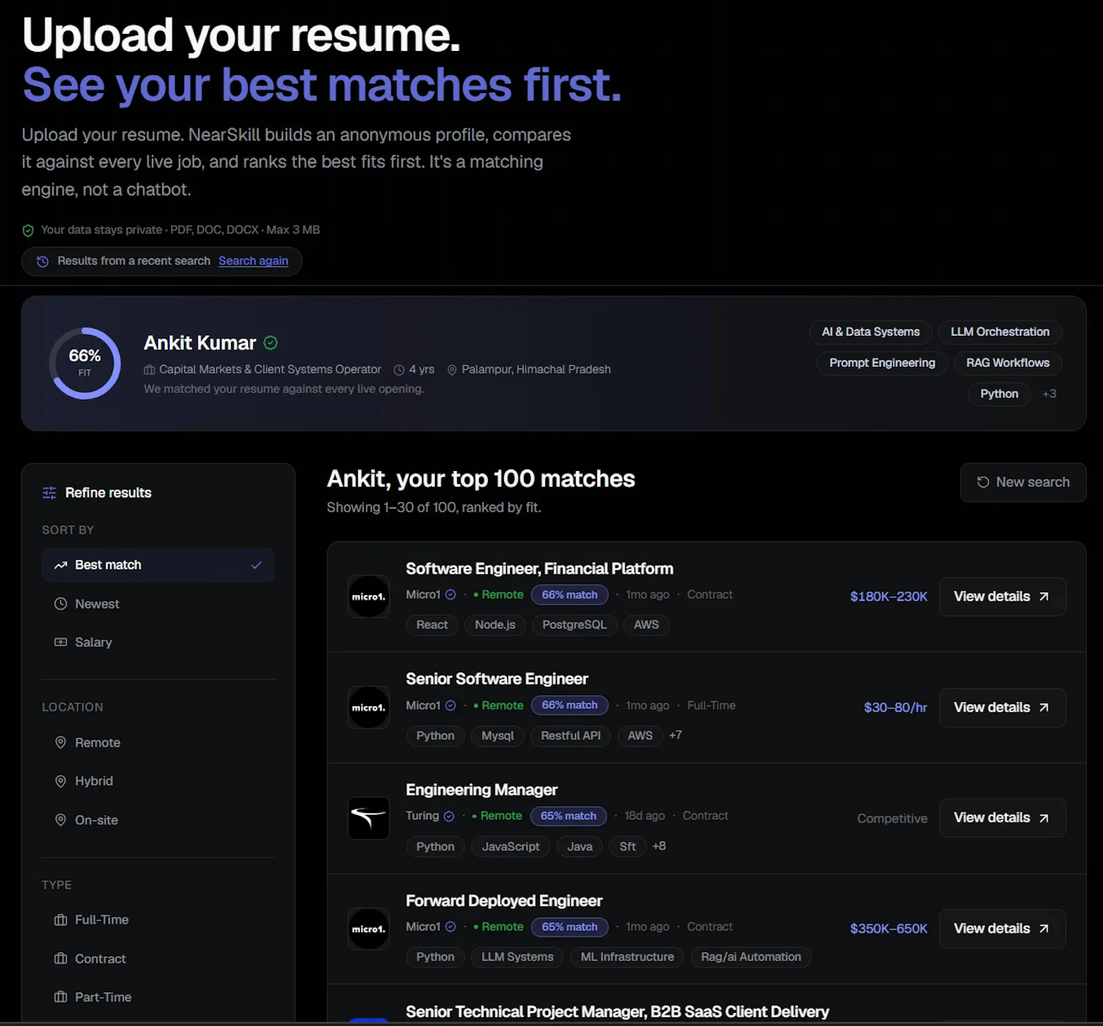Click the clock icon beside 4 yrs
Screen dimensions: 1103x1026
click(398, 370)
